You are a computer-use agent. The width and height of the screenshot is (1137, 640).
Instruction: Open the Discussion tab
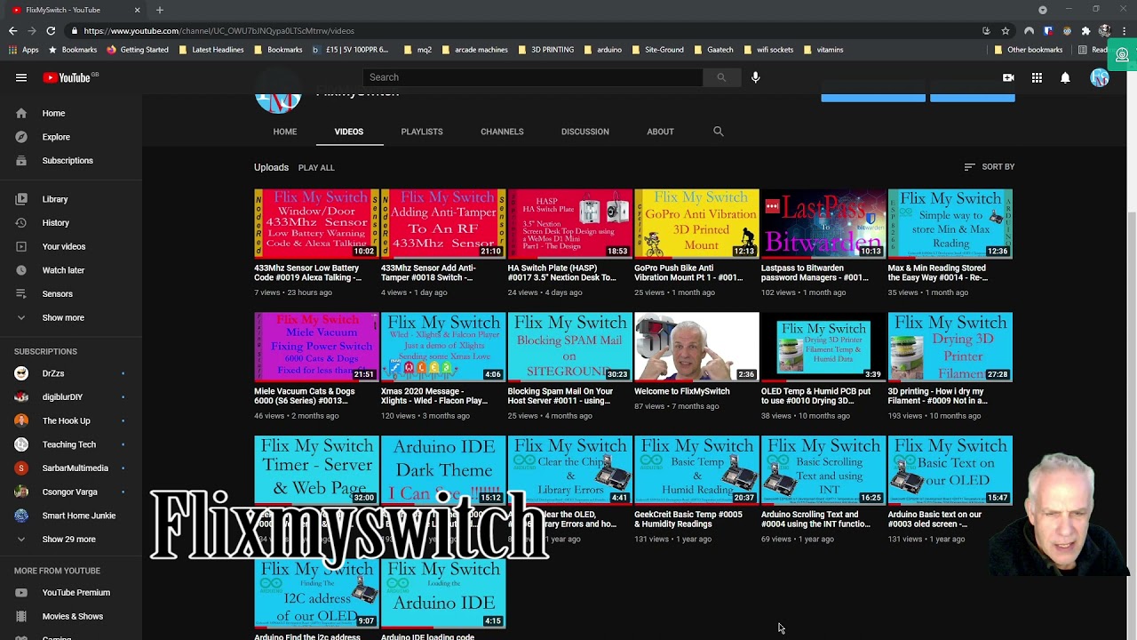(x=585, y=132)
